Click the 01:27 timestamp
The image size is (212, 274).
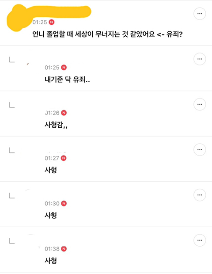coord(52,158)
